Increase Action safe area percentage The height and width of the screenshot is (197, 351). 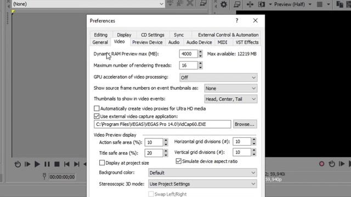[x=166, y=140]
